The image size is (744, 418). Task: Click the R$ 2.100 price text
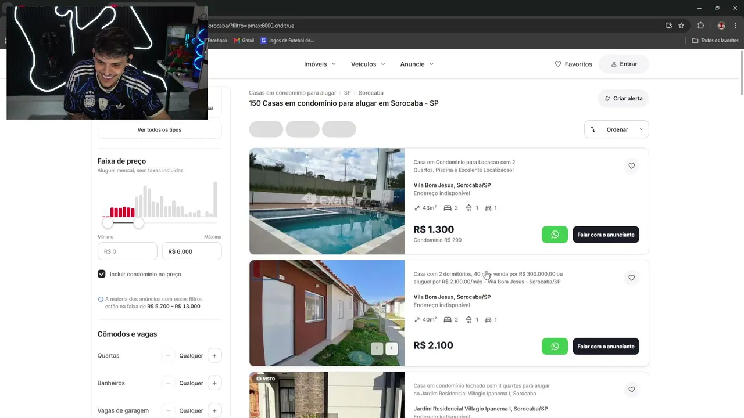coord(433,345)
